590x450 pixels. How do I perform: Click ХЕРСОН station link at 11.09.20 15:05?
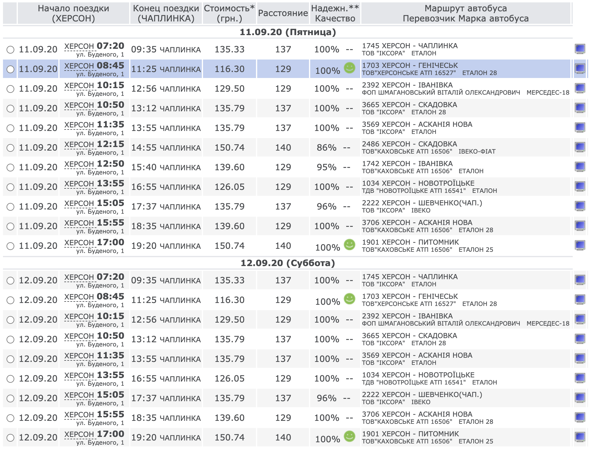[79, 204]
